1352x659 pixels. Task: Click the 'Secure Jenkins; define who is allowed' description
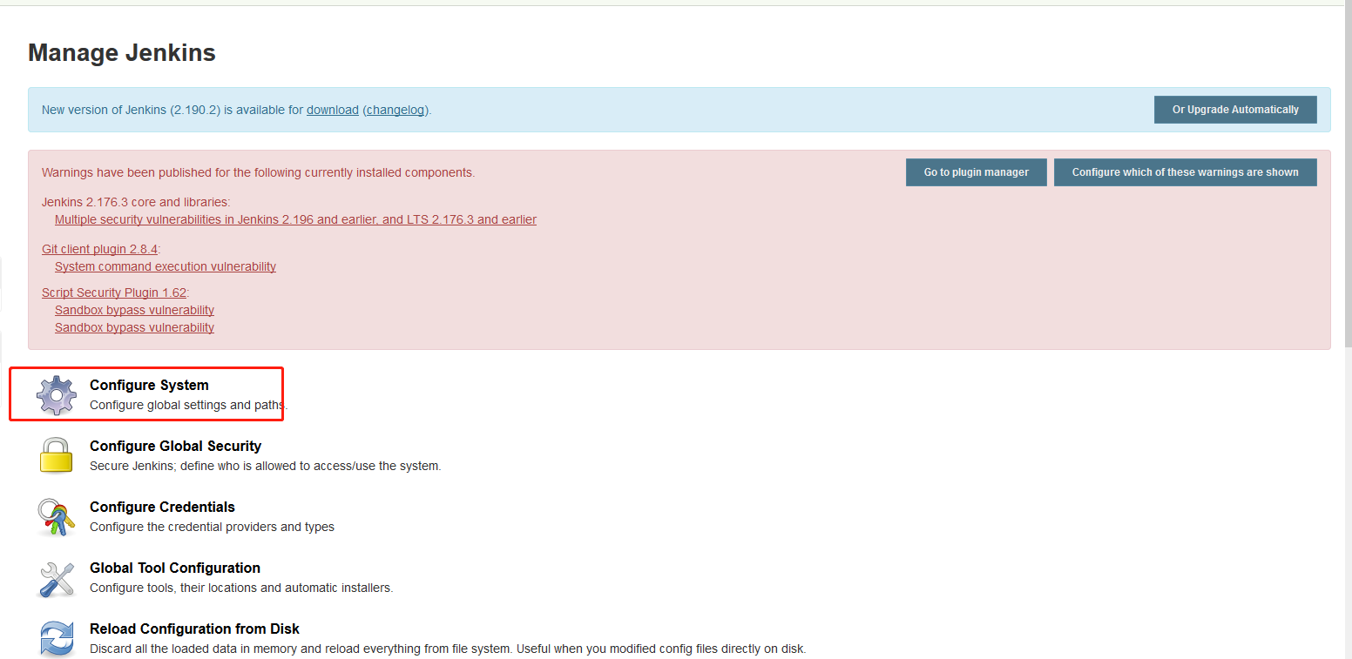[x=266, y=466]
